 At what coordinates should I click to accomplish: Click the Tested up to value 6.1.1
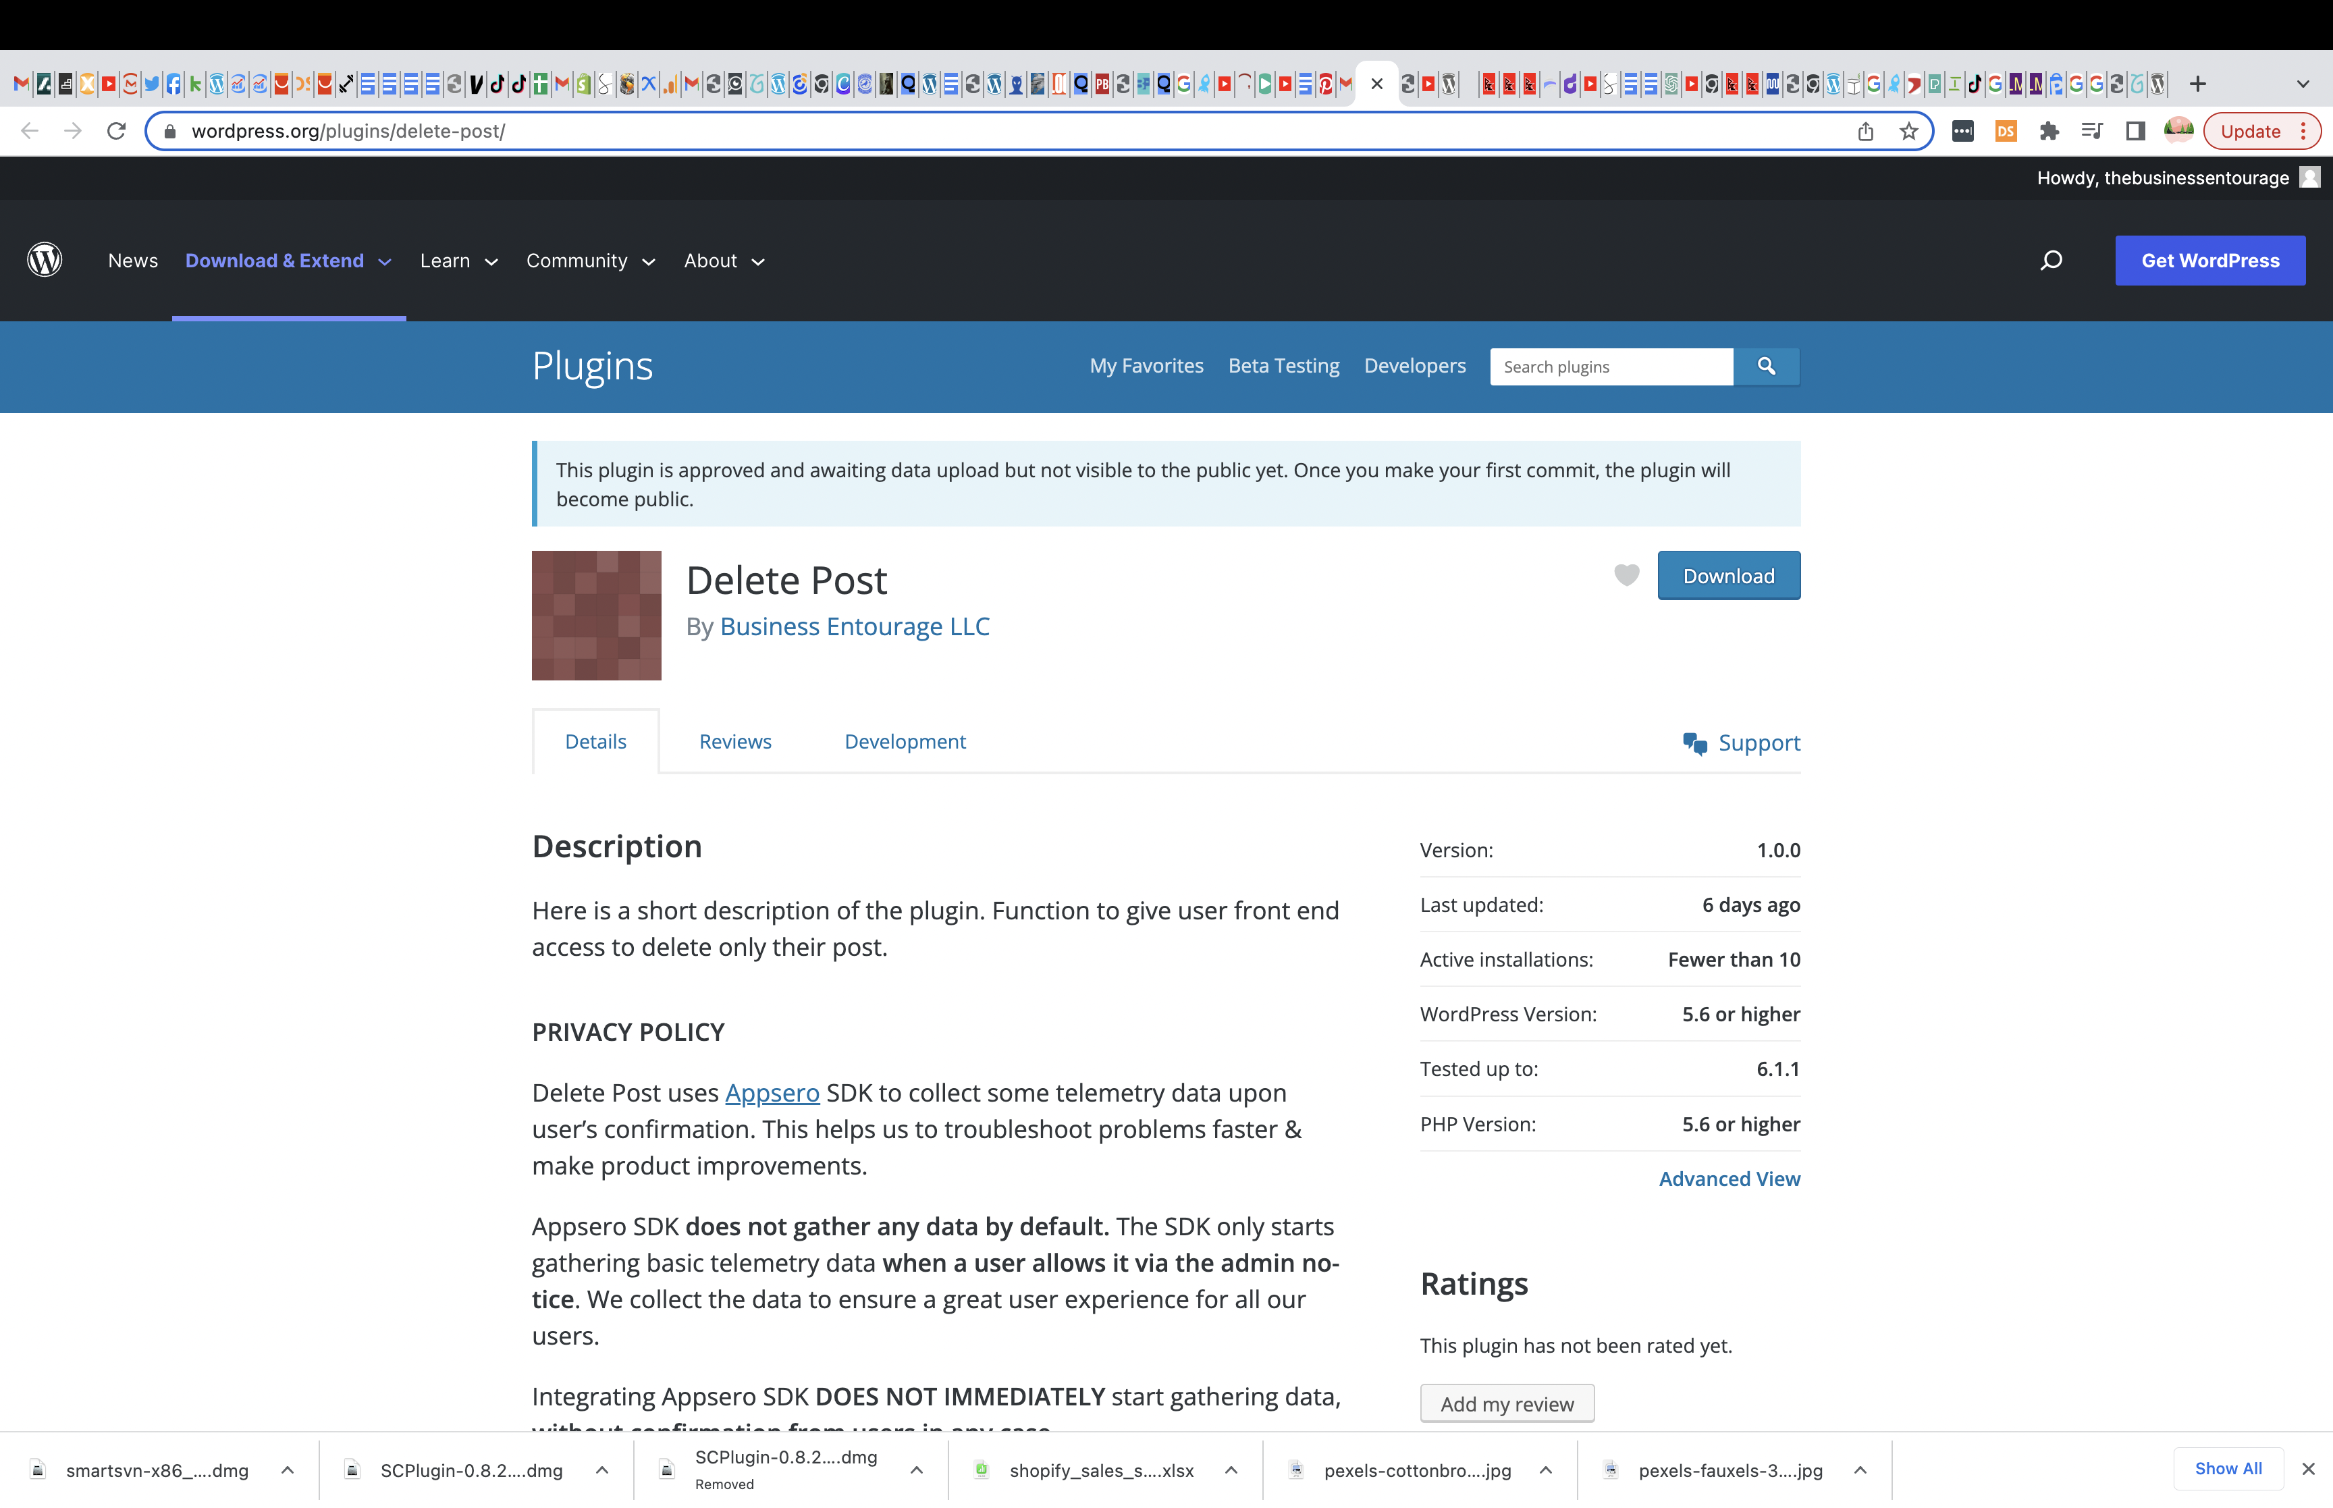(1778, 1069)
